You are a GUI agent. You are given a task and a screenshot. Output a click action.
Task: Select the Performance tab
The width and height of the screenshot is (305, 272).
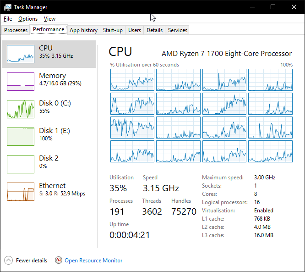[49, 29]
